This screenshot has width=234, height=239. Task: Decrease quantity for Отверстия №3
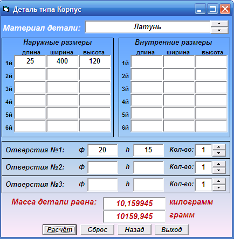tap(219, 187)
